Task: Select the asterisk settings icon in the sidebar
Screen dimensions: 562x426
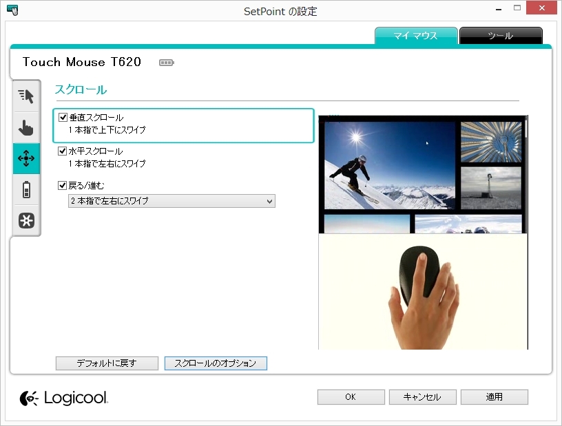Action: coord(26,220)
